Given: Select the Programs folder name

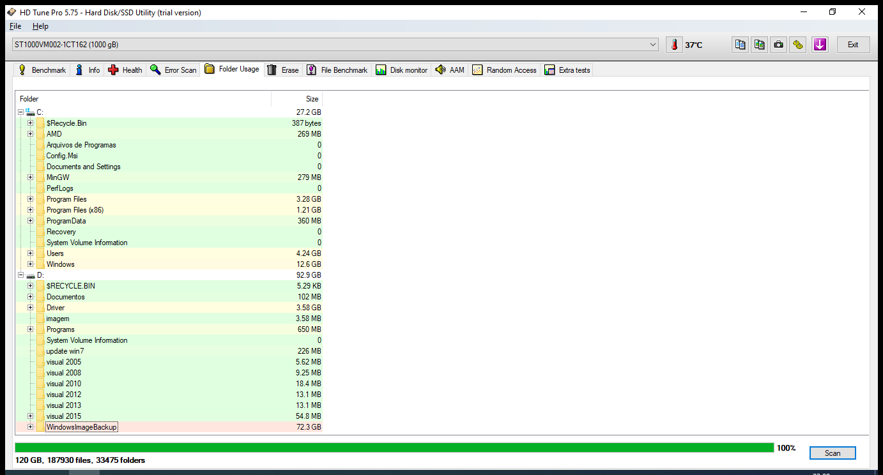Looking at the screenshot, I should (61, 329).
